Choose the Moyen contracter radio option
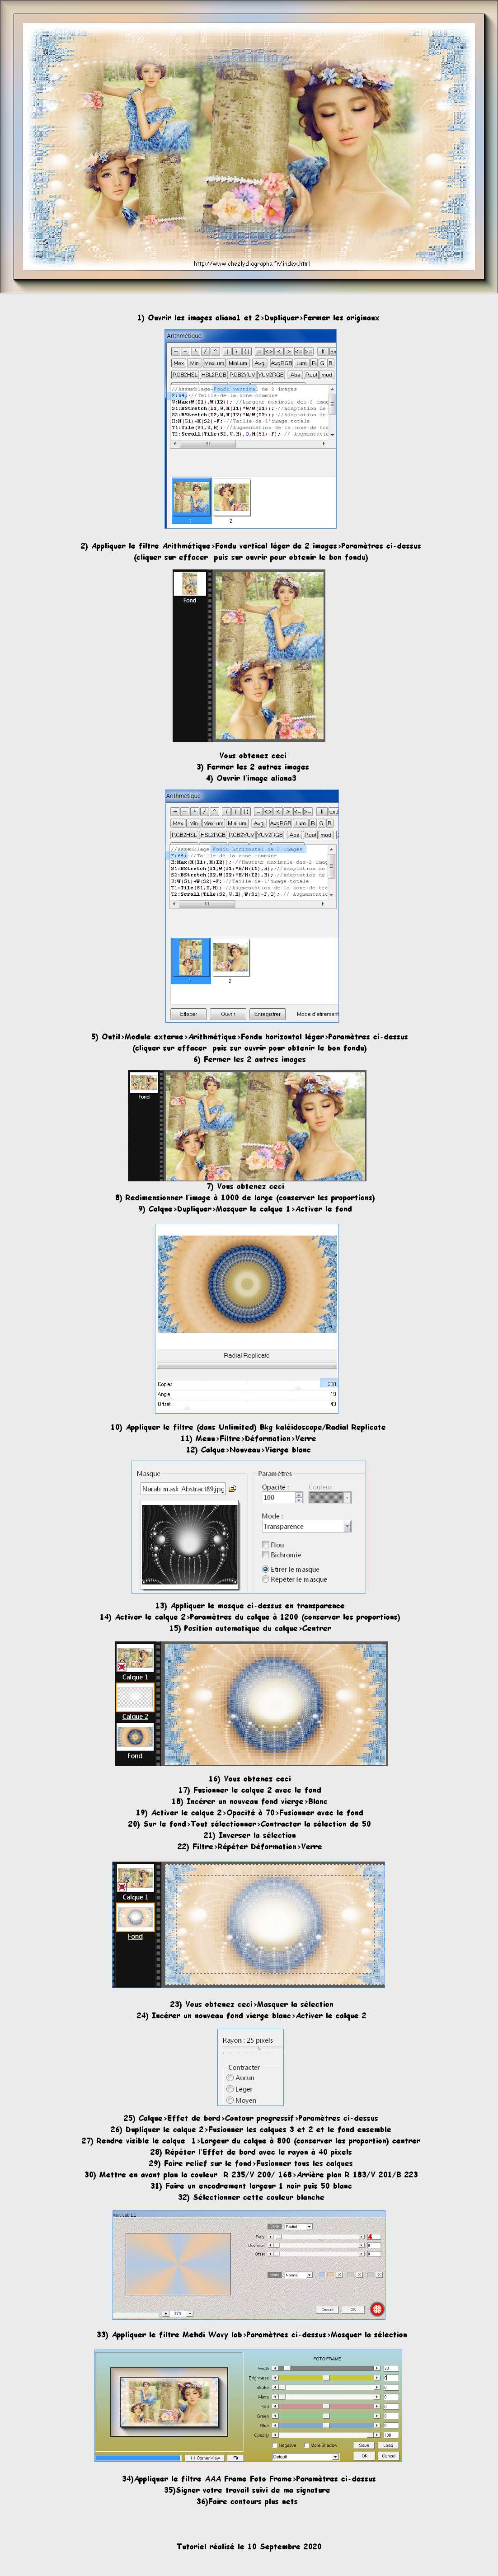498x2576 pixels. pyautogui.click(x=230, y=2100)
